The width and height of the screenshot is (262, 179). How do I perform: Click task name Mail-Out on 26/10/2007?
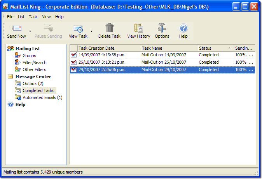(164, 62)
